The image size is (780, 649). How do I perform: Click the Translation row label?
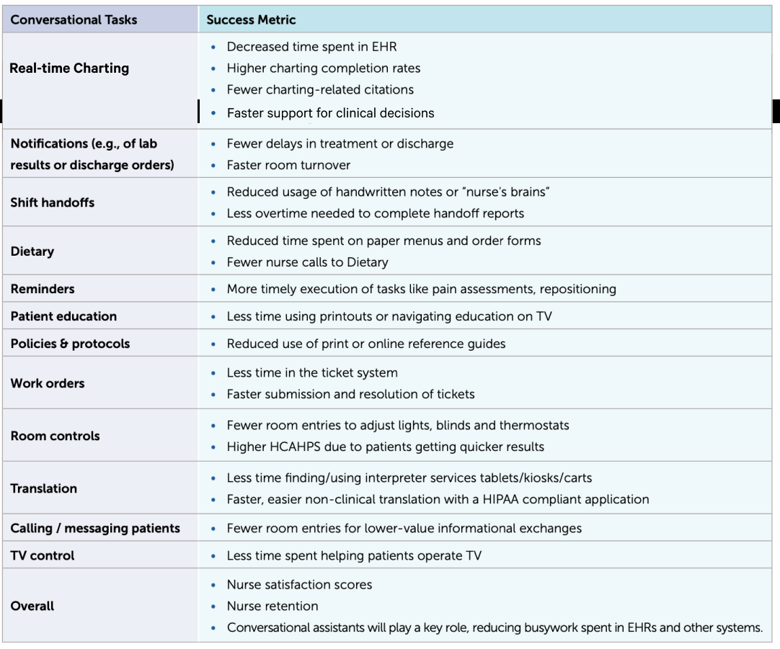tap(44, 488)
